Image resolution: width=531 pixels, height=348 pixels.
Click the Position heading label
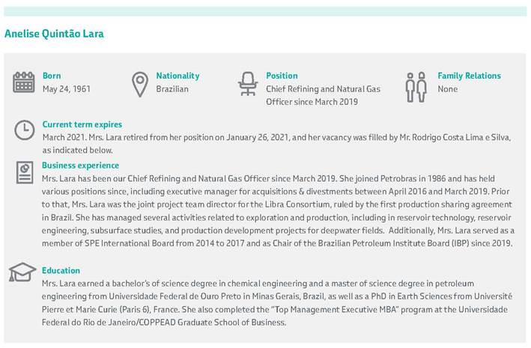pyautogui.click(x=282, y=76)
